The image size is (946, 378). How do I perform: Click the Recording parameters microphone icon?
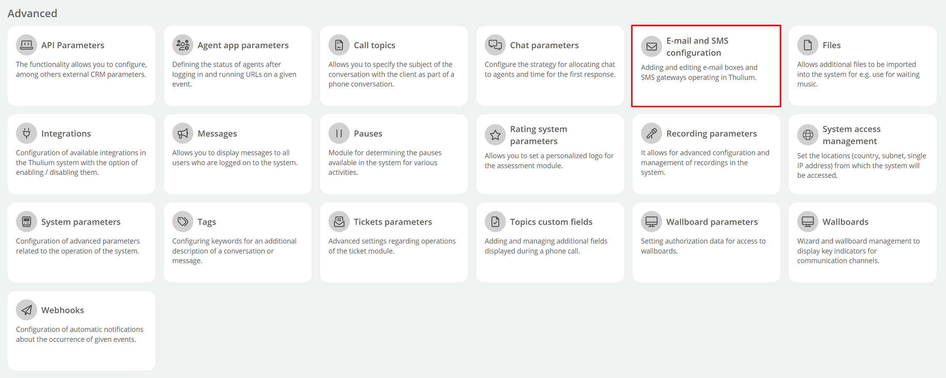[x=651, y=133]
